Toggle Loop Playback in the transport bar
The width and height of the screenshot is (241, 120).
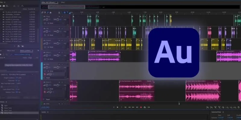click(145, 107)
